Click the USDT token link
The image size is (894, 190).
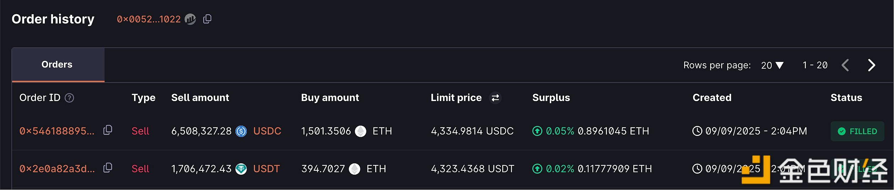[266, 169]
